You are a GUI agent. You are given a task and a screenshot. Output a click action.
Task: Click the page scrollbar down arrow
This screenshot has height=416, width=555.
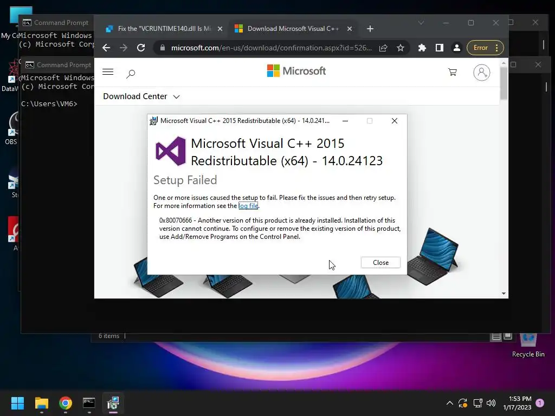[x=504, y=294]
